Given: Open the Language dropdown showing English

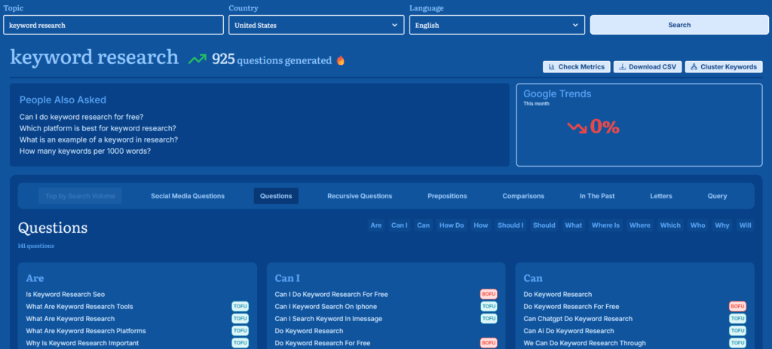Looking at the screenshot, I should [x=498, y=25].
